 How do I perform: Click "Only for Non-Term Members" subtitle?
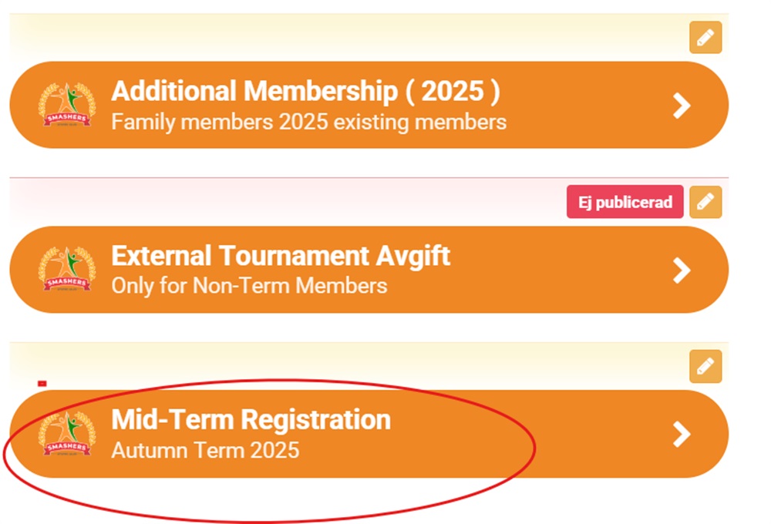tap(249, 286)
